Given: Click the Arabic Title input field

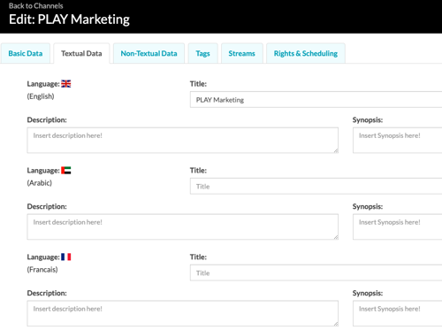Looking at the screenshot, I should coord(316,187).
